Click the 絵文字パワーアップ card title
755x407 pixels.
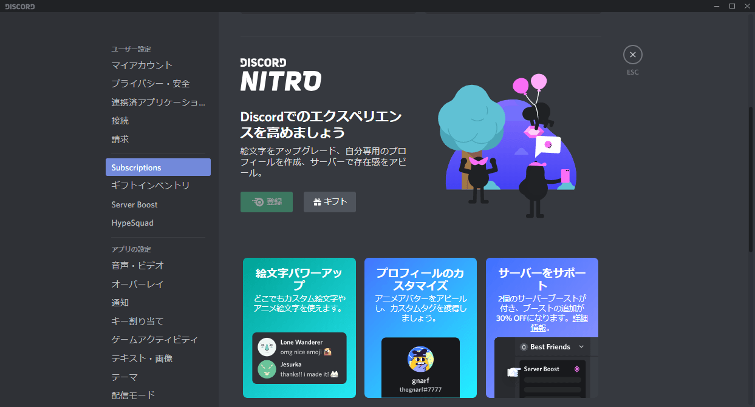299,279
